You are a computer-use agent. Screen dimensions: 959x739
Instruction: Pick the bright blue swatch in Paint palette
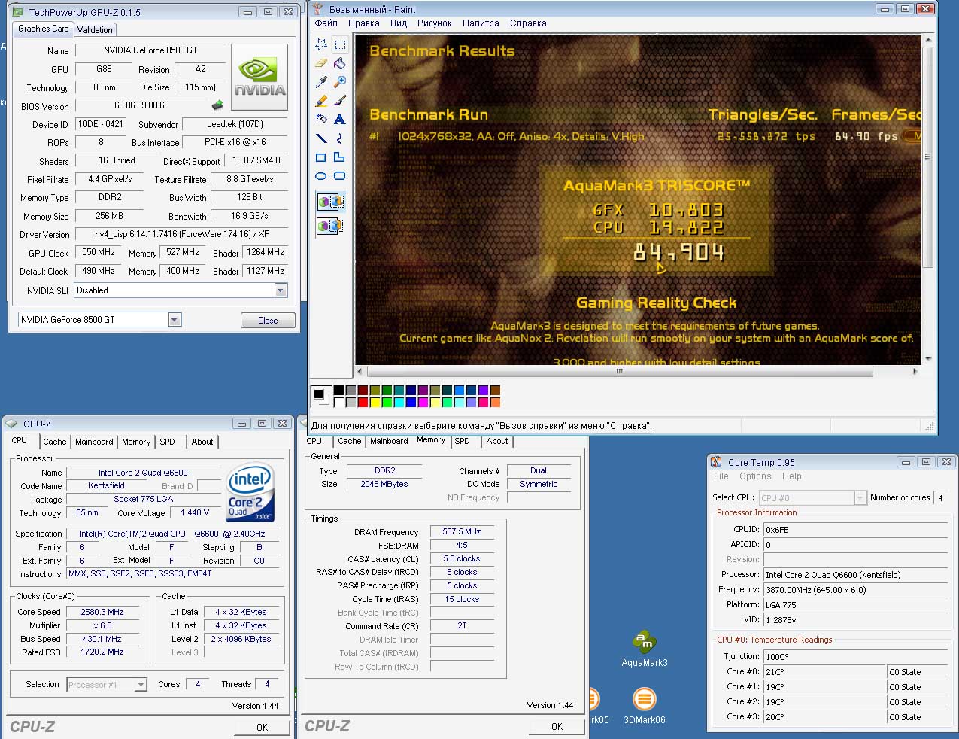click(x=411, y=403)
